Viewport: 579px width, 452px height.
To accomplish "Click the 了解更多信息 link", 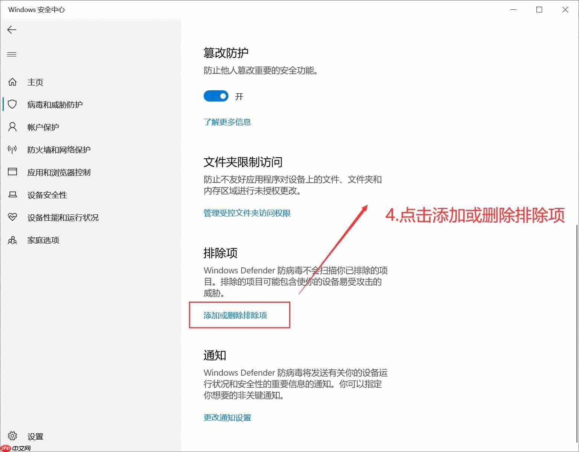I will point(227,121).
